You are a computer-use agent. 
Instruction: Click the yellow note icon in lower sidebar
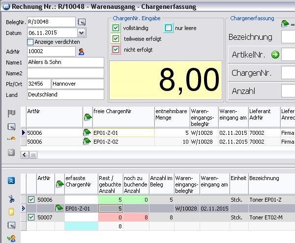11,212
